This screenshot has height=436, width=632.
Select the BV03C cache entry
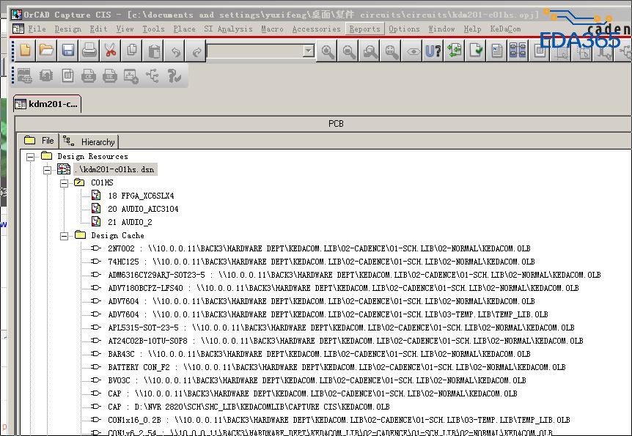coord(317,381)
